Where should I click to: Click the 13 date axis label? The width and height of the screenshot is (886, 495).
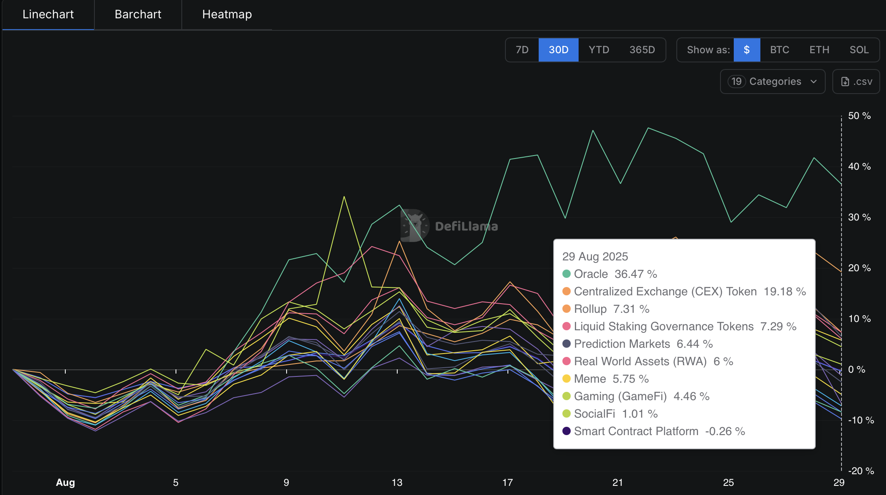tap(397, 483)
